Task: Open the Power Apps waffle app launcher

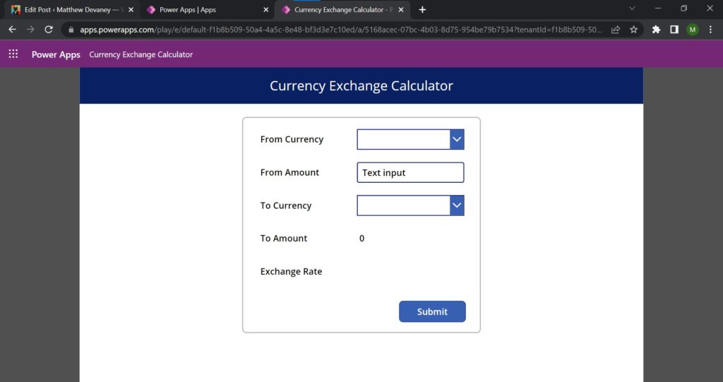Action: pos(13,54)
